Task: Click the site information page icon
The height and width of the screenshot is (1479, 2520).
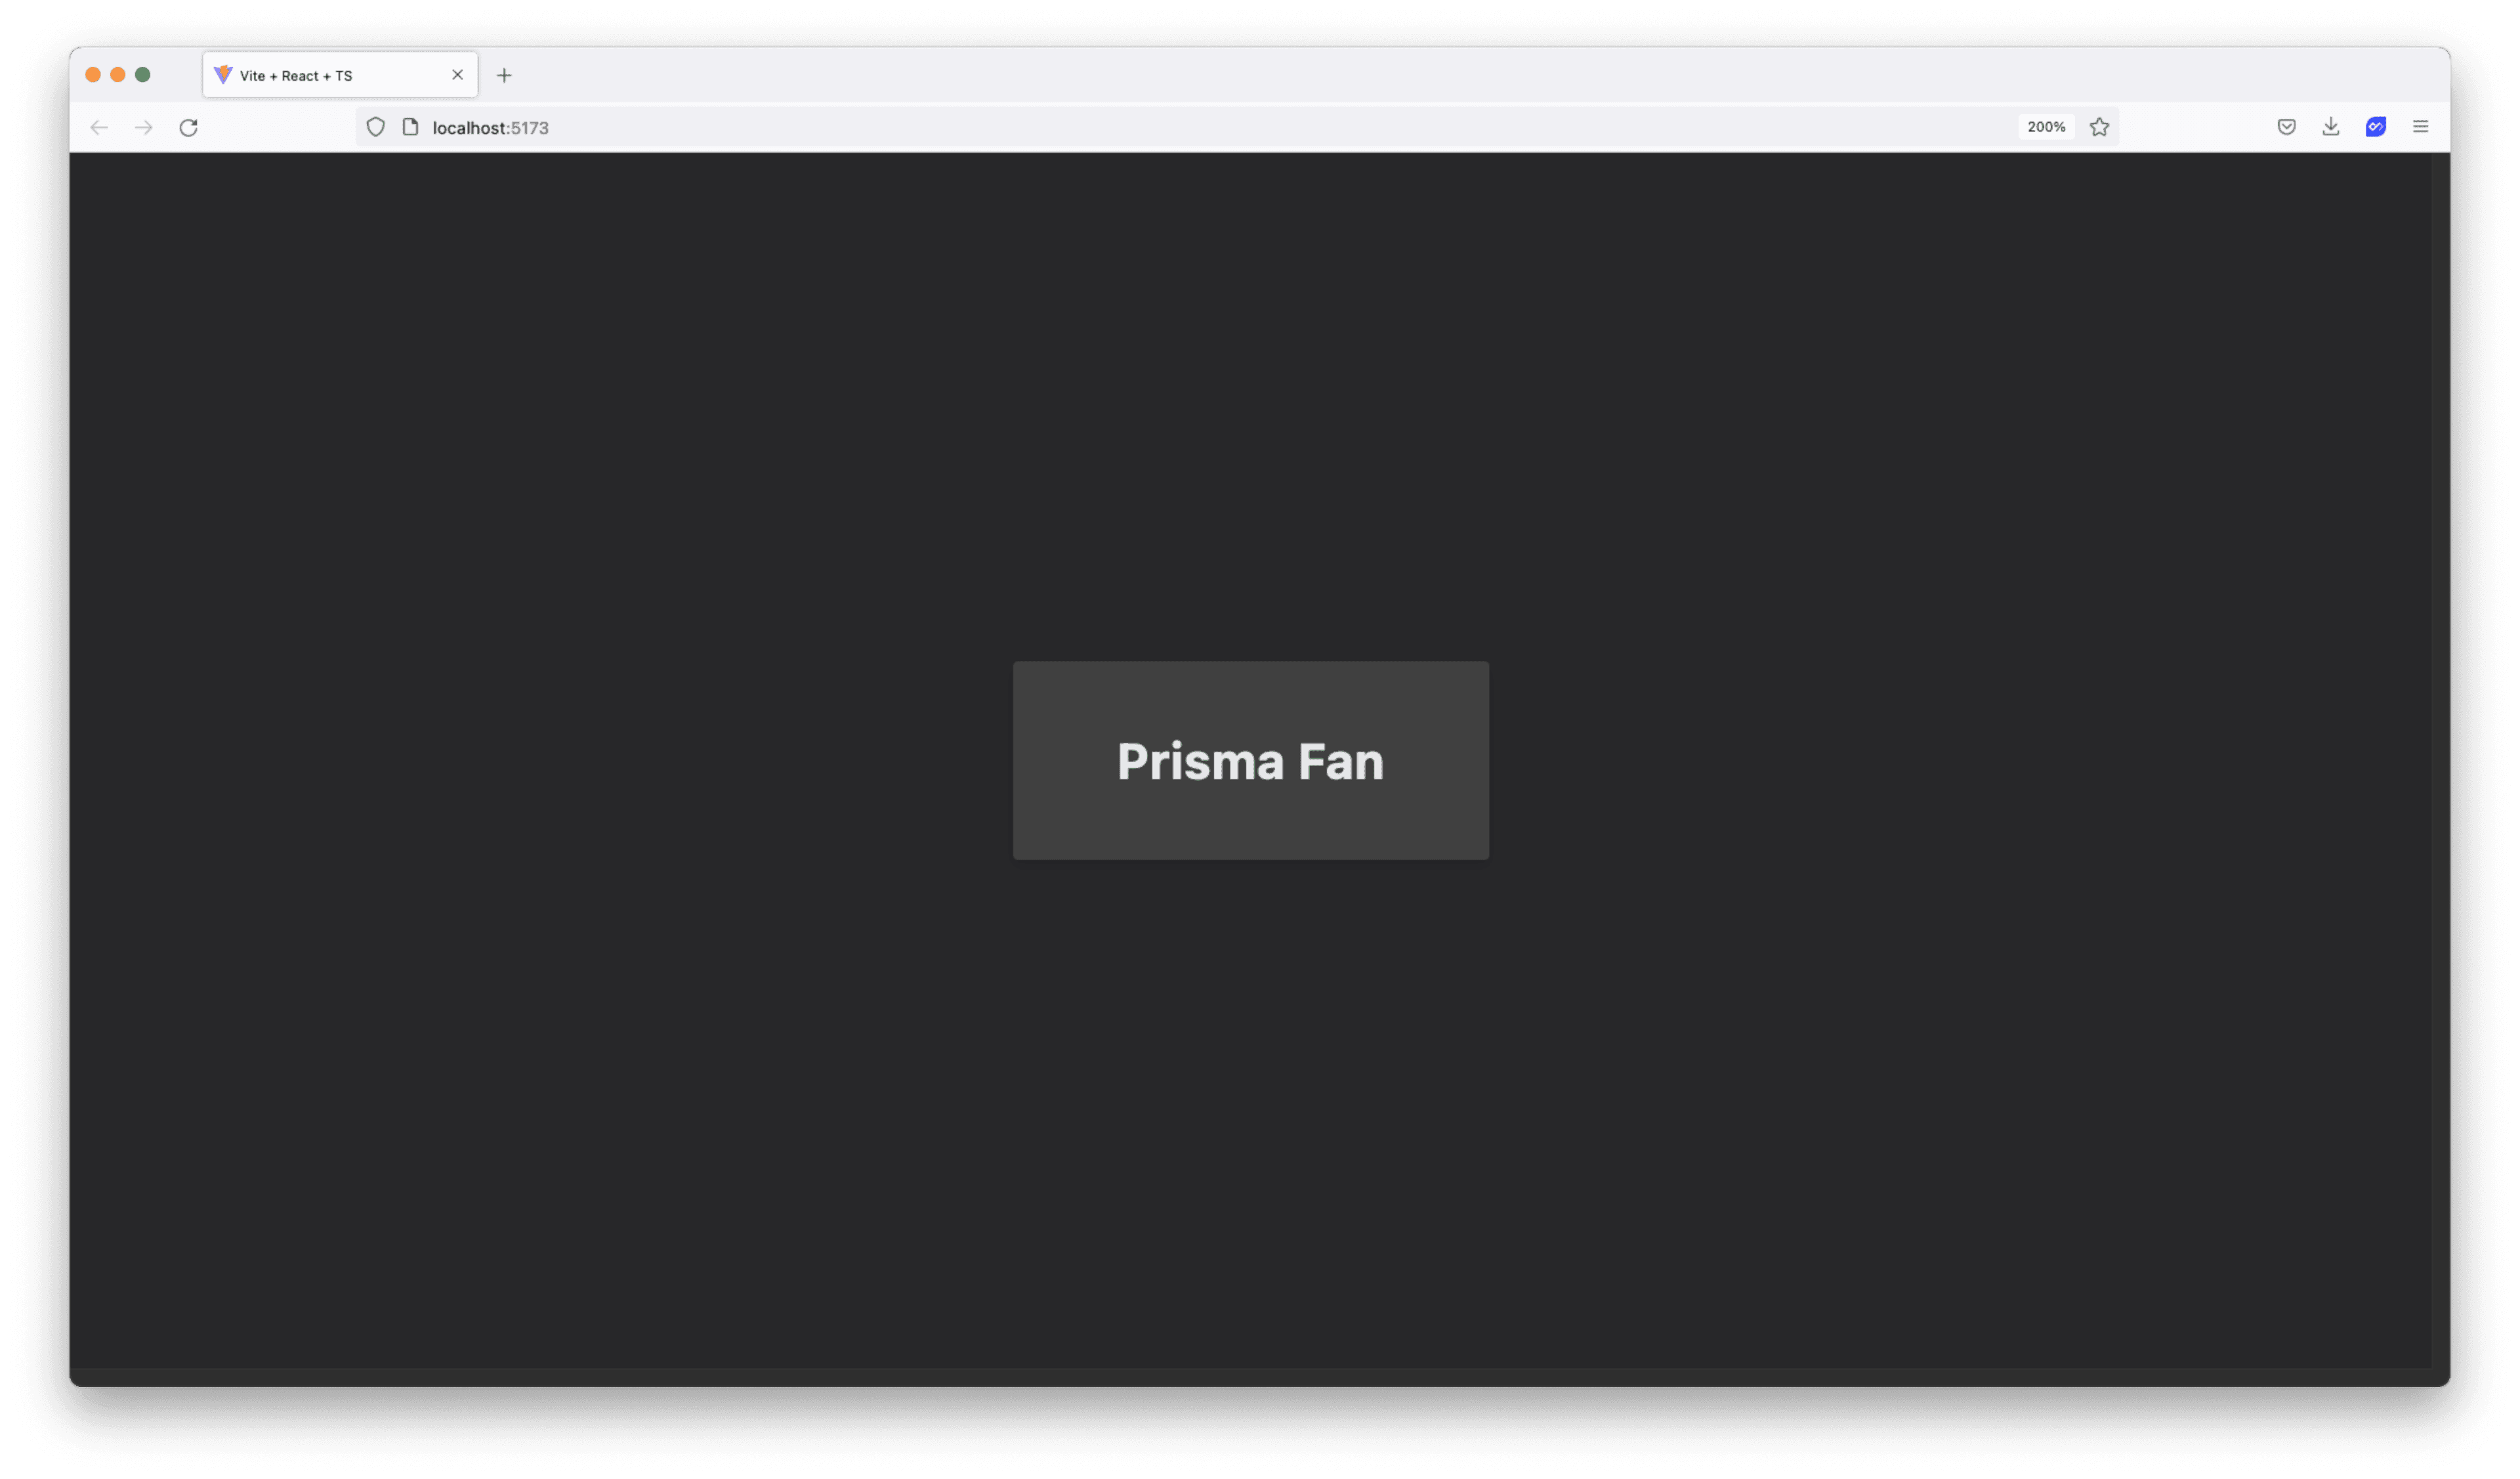Action: click(410, 127)
